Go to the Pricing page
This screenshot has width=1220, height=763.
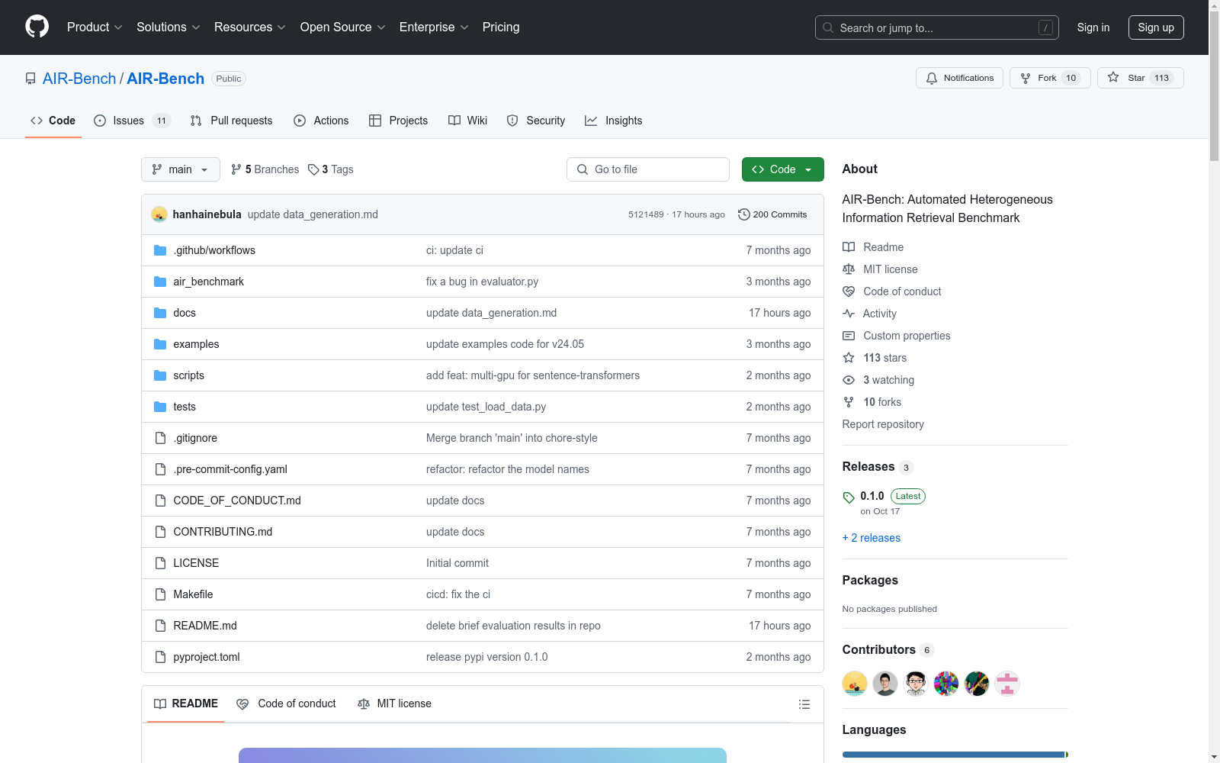tap(501, 27)
